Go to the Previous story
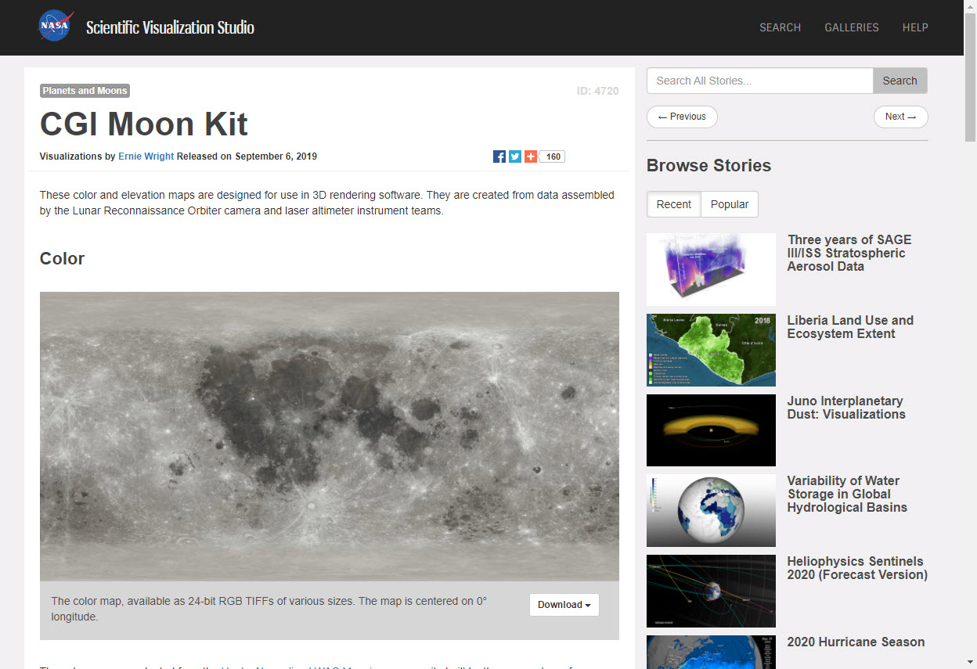This screenshot has width=977, height=669. coord(682,117)
